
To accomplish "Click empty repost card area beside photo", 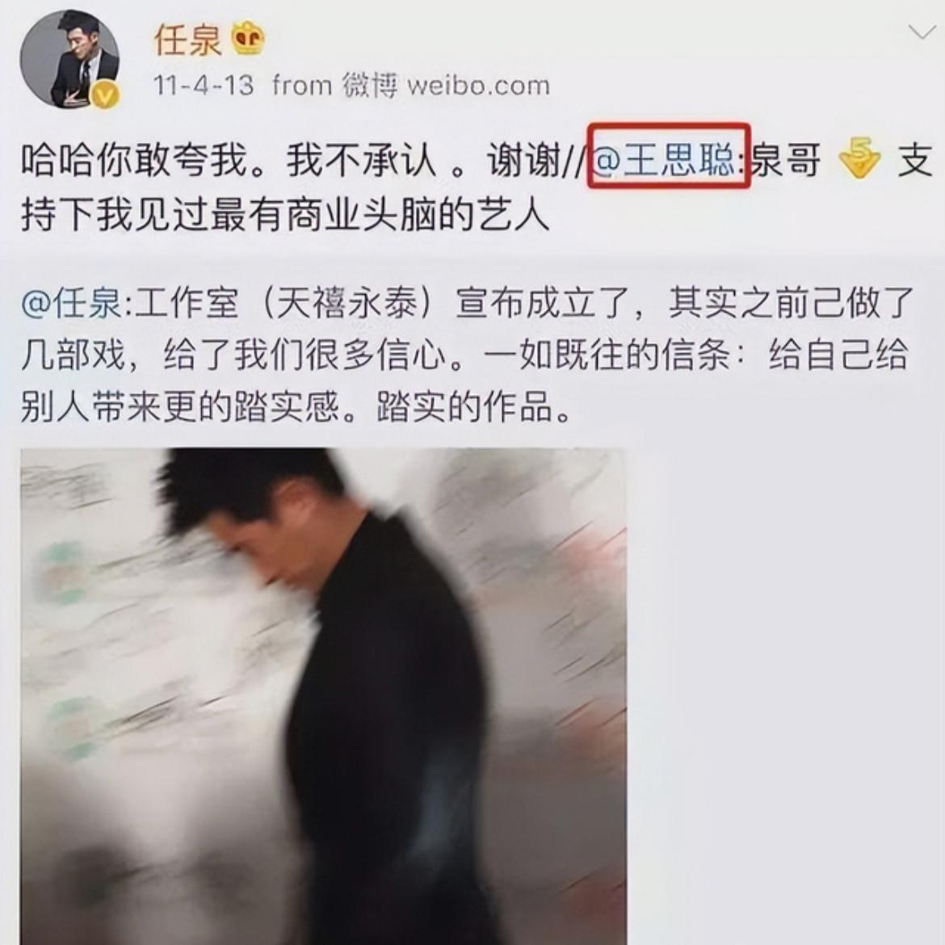I will (x=783, y=693).
